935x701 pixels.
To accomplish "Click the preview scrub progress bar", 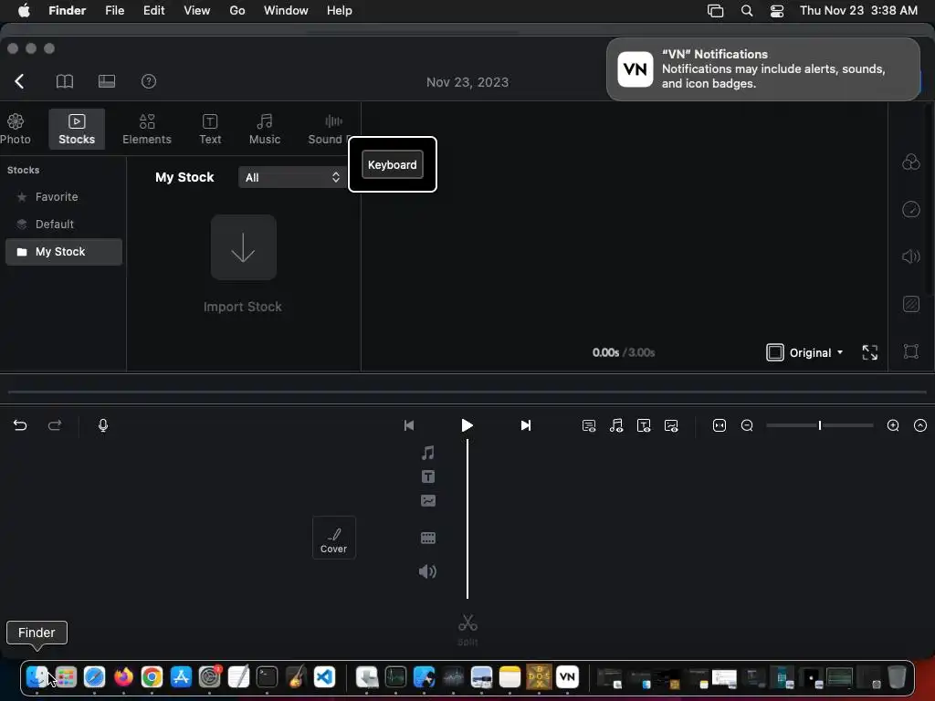I will tap(467, 392).
